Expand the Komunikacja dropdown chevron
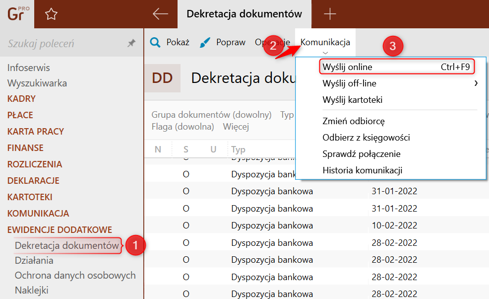Image resolution: width=489 pixels, height=299 pixels. [325, 53]
